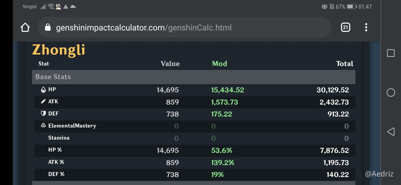401x185 pixels.
Task: Collapse the Base Stats section header
Action: (194, 77)
